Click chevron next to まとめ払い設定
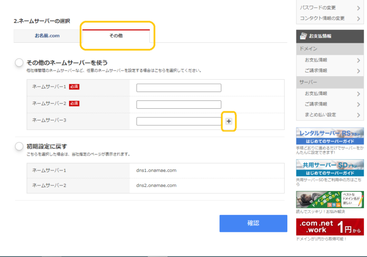The width and height of the screenshot is (367, 257). pyautogui.click(x=358, y=115)
